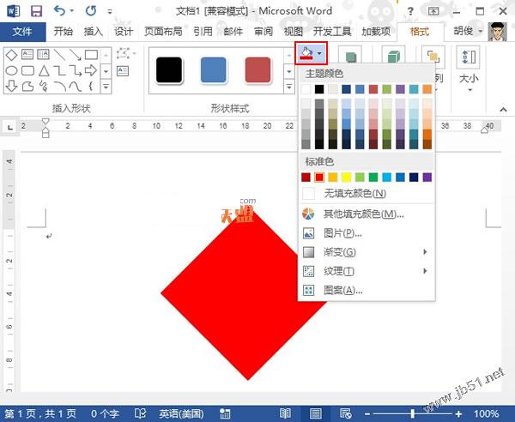515x422 pixels.
Task: Click the Shape Fill paint bucket icon
Action: tap(306, 54)
